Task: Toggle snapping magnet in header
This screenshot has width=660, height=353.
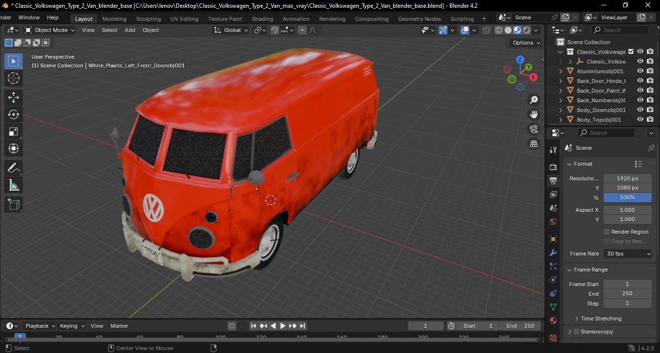Action: coord(275,30)
